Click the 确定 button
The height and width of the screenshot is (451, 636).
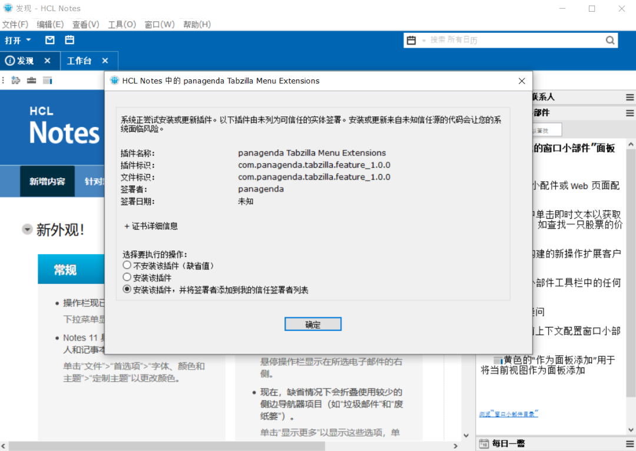[x=313, y=324]
